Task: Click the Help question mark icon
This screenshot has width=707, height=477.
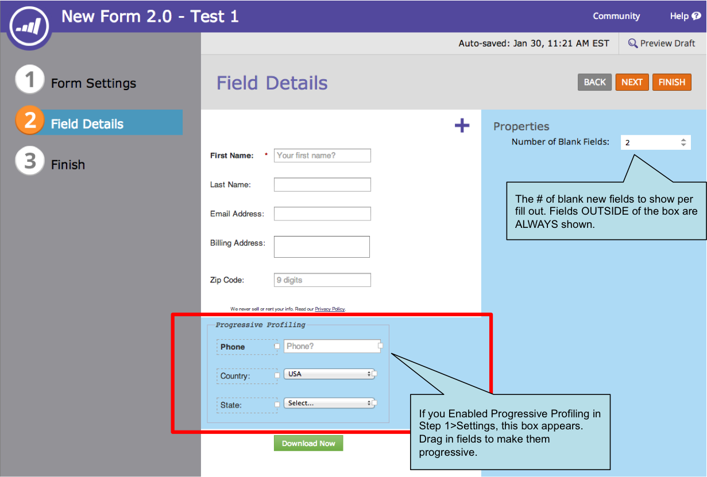Action: (x=696, y=16)
